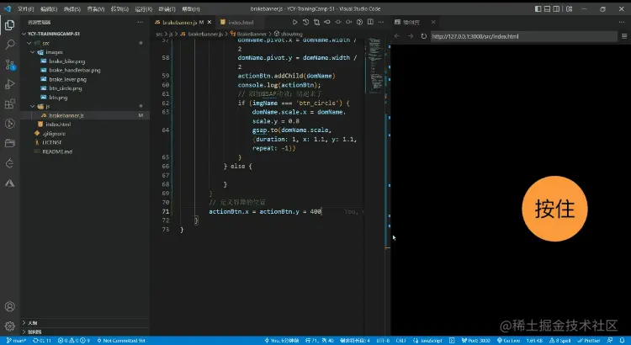The image size is (631, 345).
Task: Open index.html in file tree
Action: tap(58, 125)
